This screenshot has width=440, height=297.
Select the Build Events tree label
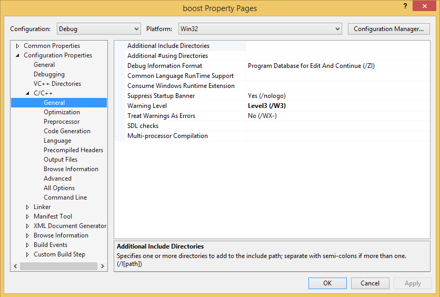51,245
